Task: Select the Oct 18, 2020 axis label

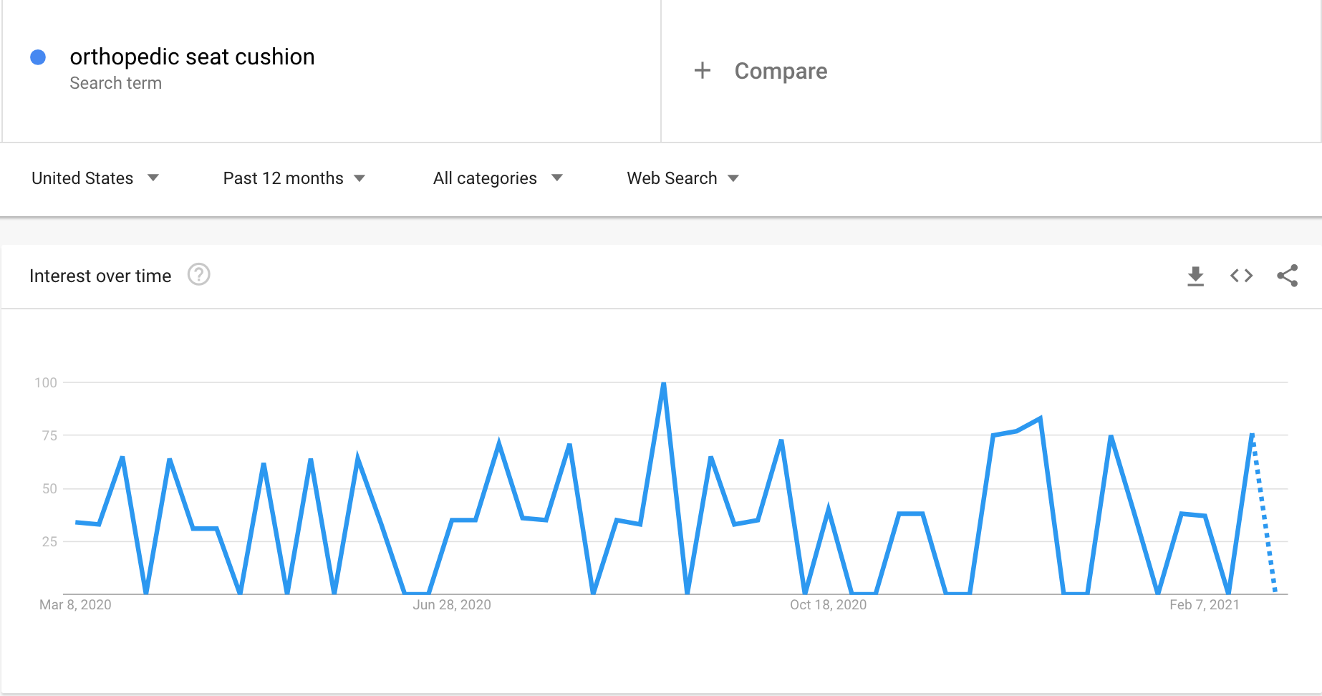Action: click(828, 605)
